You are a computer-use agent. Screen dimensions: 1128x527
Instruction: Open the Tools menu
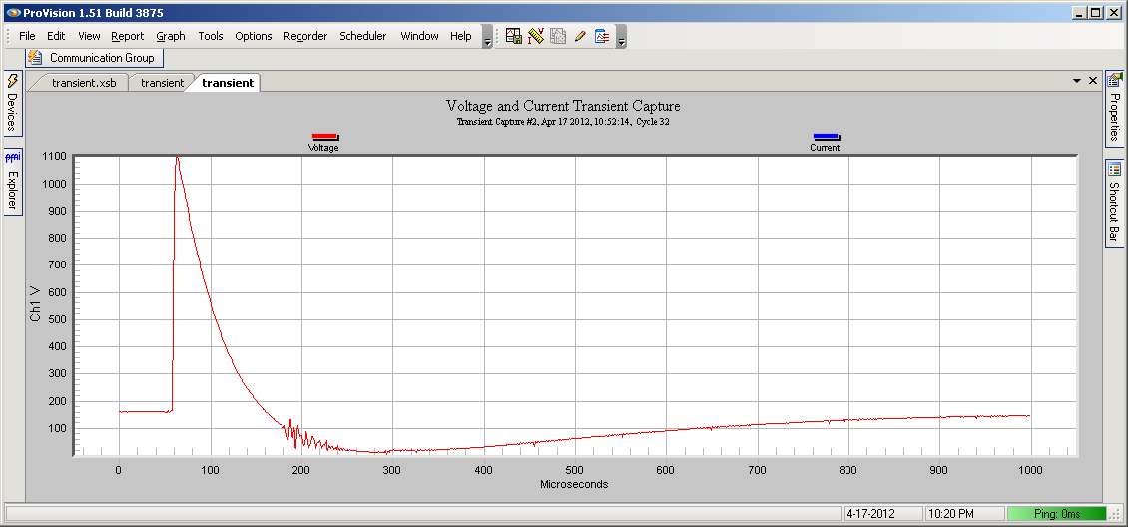211,36
